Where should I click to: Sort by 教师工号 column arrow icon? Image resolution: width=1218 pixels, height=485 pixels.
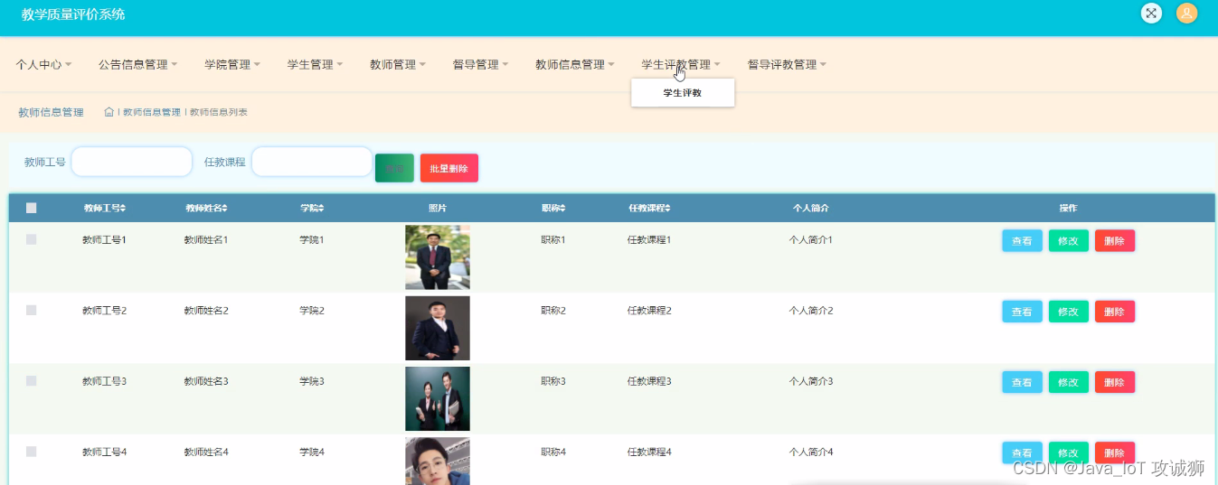point(123,208)
